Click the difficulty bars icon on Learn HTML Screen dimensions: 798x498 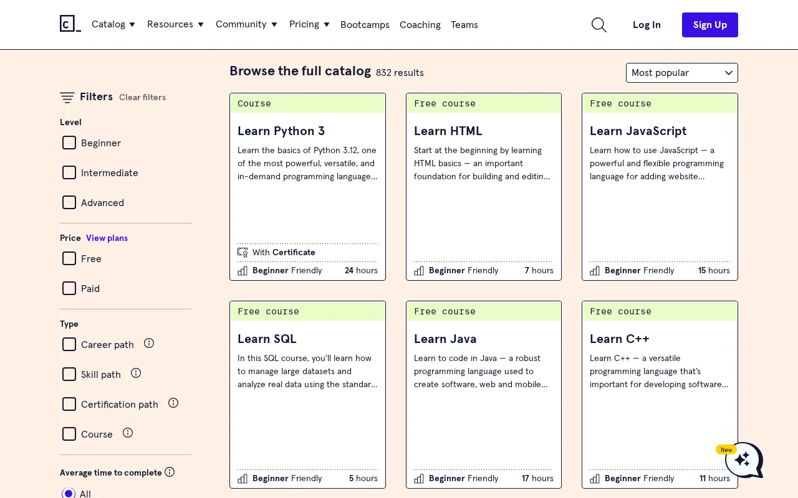[x=419, y=270]
